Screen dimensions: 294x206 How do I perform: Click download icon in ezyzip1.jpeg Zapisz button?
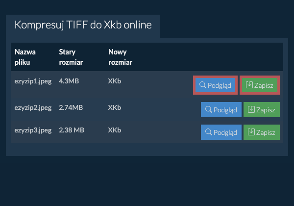pos(249,85)
